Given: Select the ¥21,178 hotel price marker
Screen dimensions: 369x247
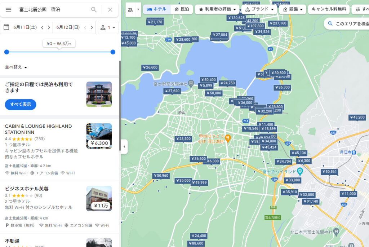Looking at the screenshot, I should pos(155,22).
